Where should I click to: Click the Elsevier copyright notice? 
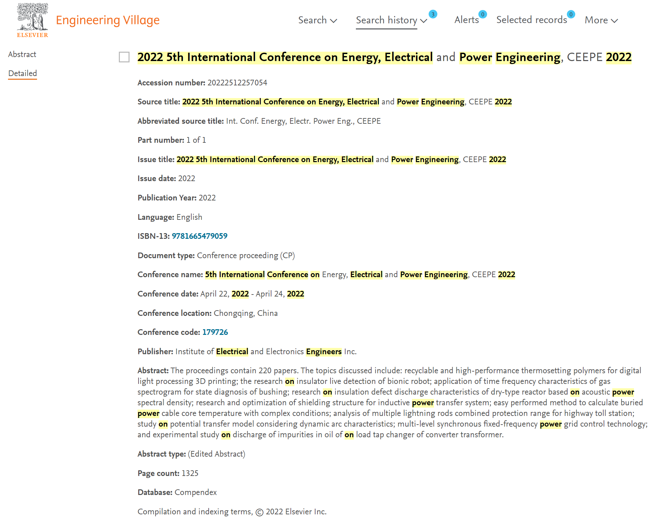pos(232,512)
